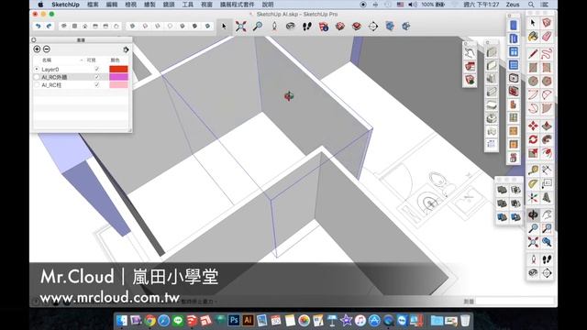
Task: Open Google Chrome from the Dock
Action: [x=150, y=320]
